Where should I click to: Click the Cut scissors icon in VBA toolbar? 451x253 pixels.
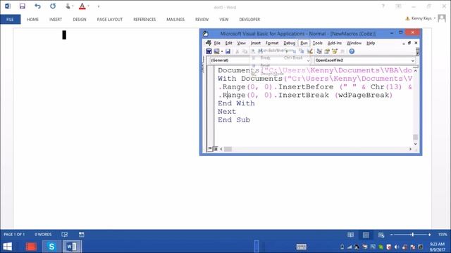237,51
